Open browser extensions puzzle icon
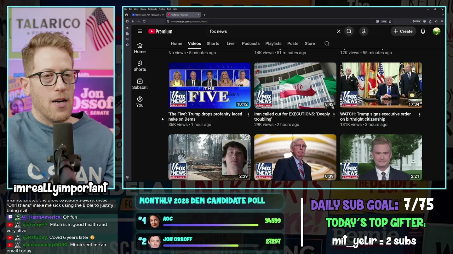 click(x=430, y=22)
